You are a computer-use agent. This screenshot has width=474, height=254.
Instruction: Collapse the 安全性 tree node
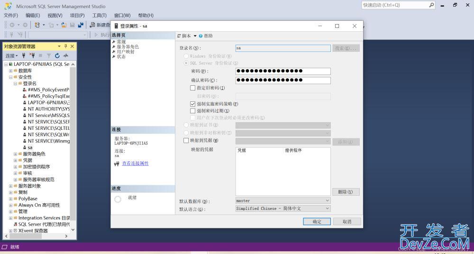pos(10,77)
